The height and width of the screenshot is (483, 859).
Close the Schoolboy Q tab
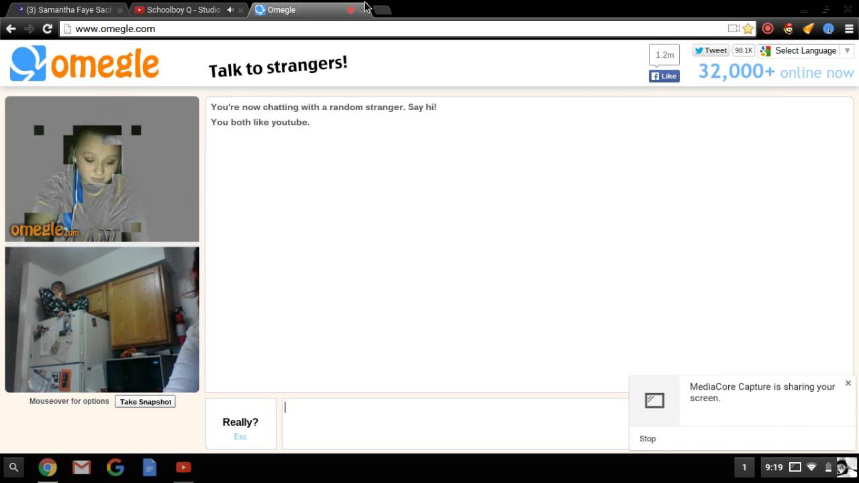[241, 10]
